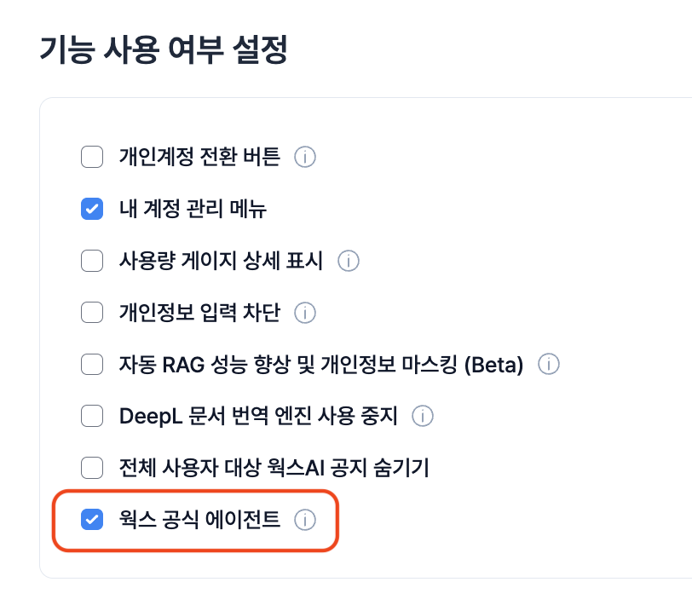Screen dimensions: 692x605
Task: Click the 내 계정 관리 메뉴 label
Action: click(x=193, y=209)
